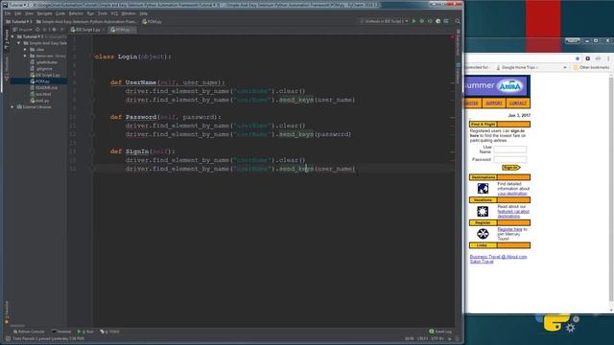Screen dimensions: 614x345
Task: Click tool window toggle icon in status bar corner
Action: pyautogui.click(x=8, y=338)
